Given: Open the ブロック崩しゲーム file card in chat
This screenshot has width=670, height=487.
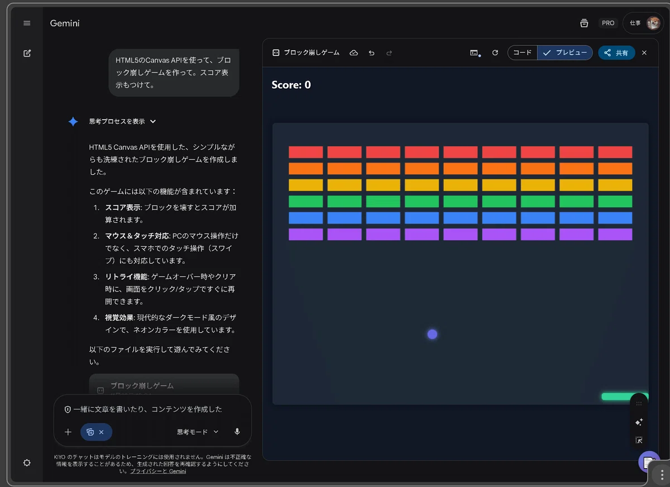Looking at the screenshot, I should [x=164, y=385].
